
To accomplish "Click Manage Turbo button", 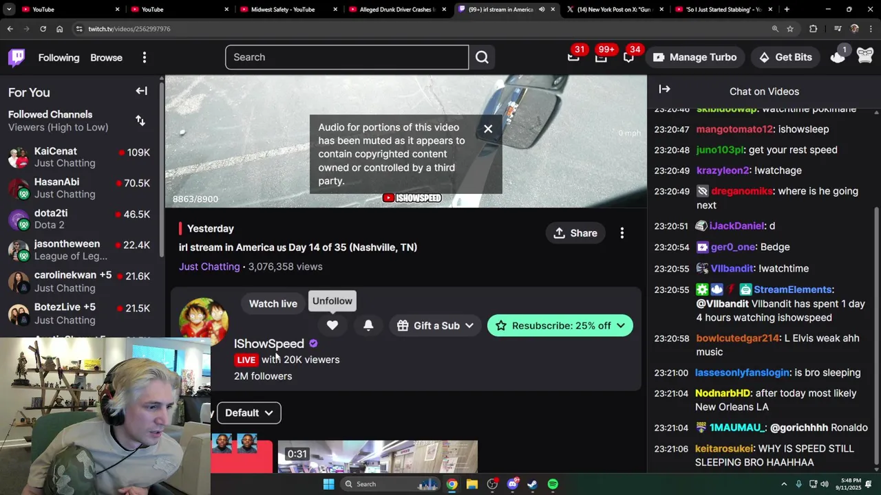I will click(694, 57).
